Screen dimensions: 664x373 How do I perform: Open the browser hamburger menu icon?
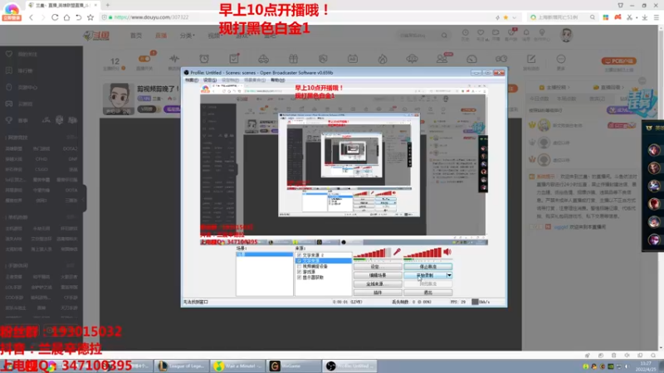point(656,17)
